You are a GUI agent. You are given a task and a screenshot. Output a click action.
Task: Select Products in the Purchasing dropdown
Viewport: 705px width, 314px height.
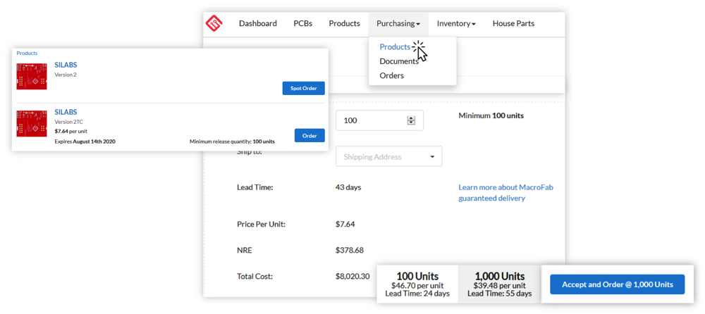pos(395,46)
